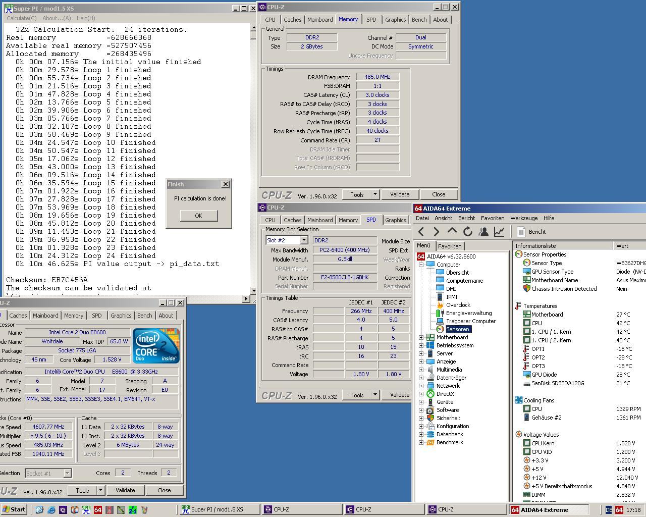
Task: Open Favoriten tab in AIDA64
Action: click(x=450, y=246)
